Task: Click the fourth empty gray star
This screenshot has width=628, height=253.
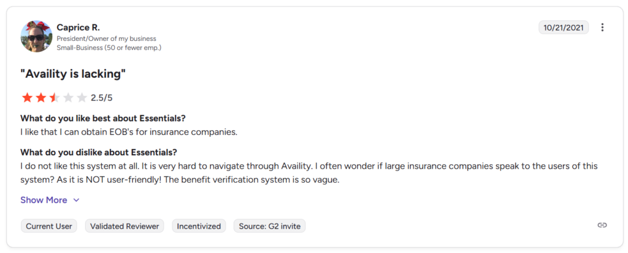Action: click(x=68, y=97)
